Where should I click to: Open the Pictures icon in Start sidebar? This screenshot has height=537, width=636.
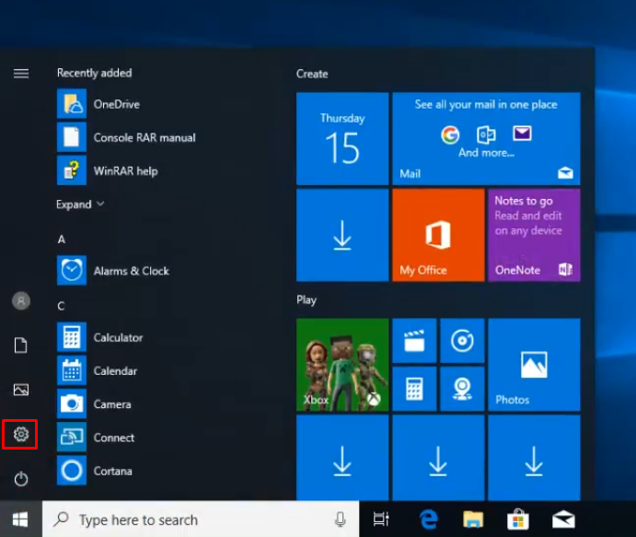[21, 390]
